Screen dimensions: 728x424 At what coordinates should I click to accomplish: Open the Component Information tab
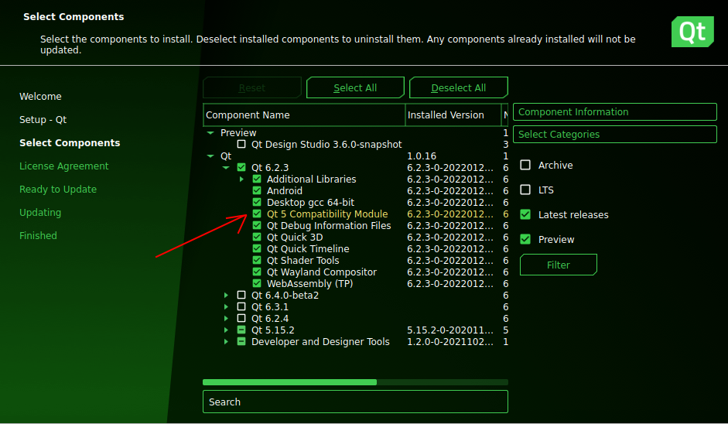tap(615, 112)
